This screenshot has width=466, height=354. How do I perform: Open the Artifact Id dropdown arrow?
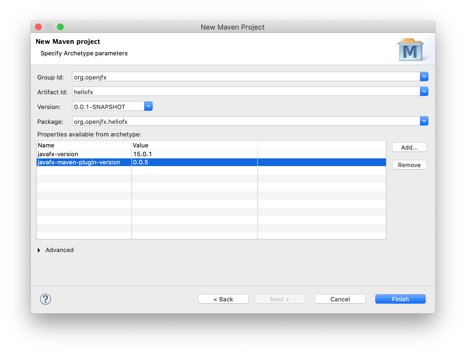pos(424,92)
